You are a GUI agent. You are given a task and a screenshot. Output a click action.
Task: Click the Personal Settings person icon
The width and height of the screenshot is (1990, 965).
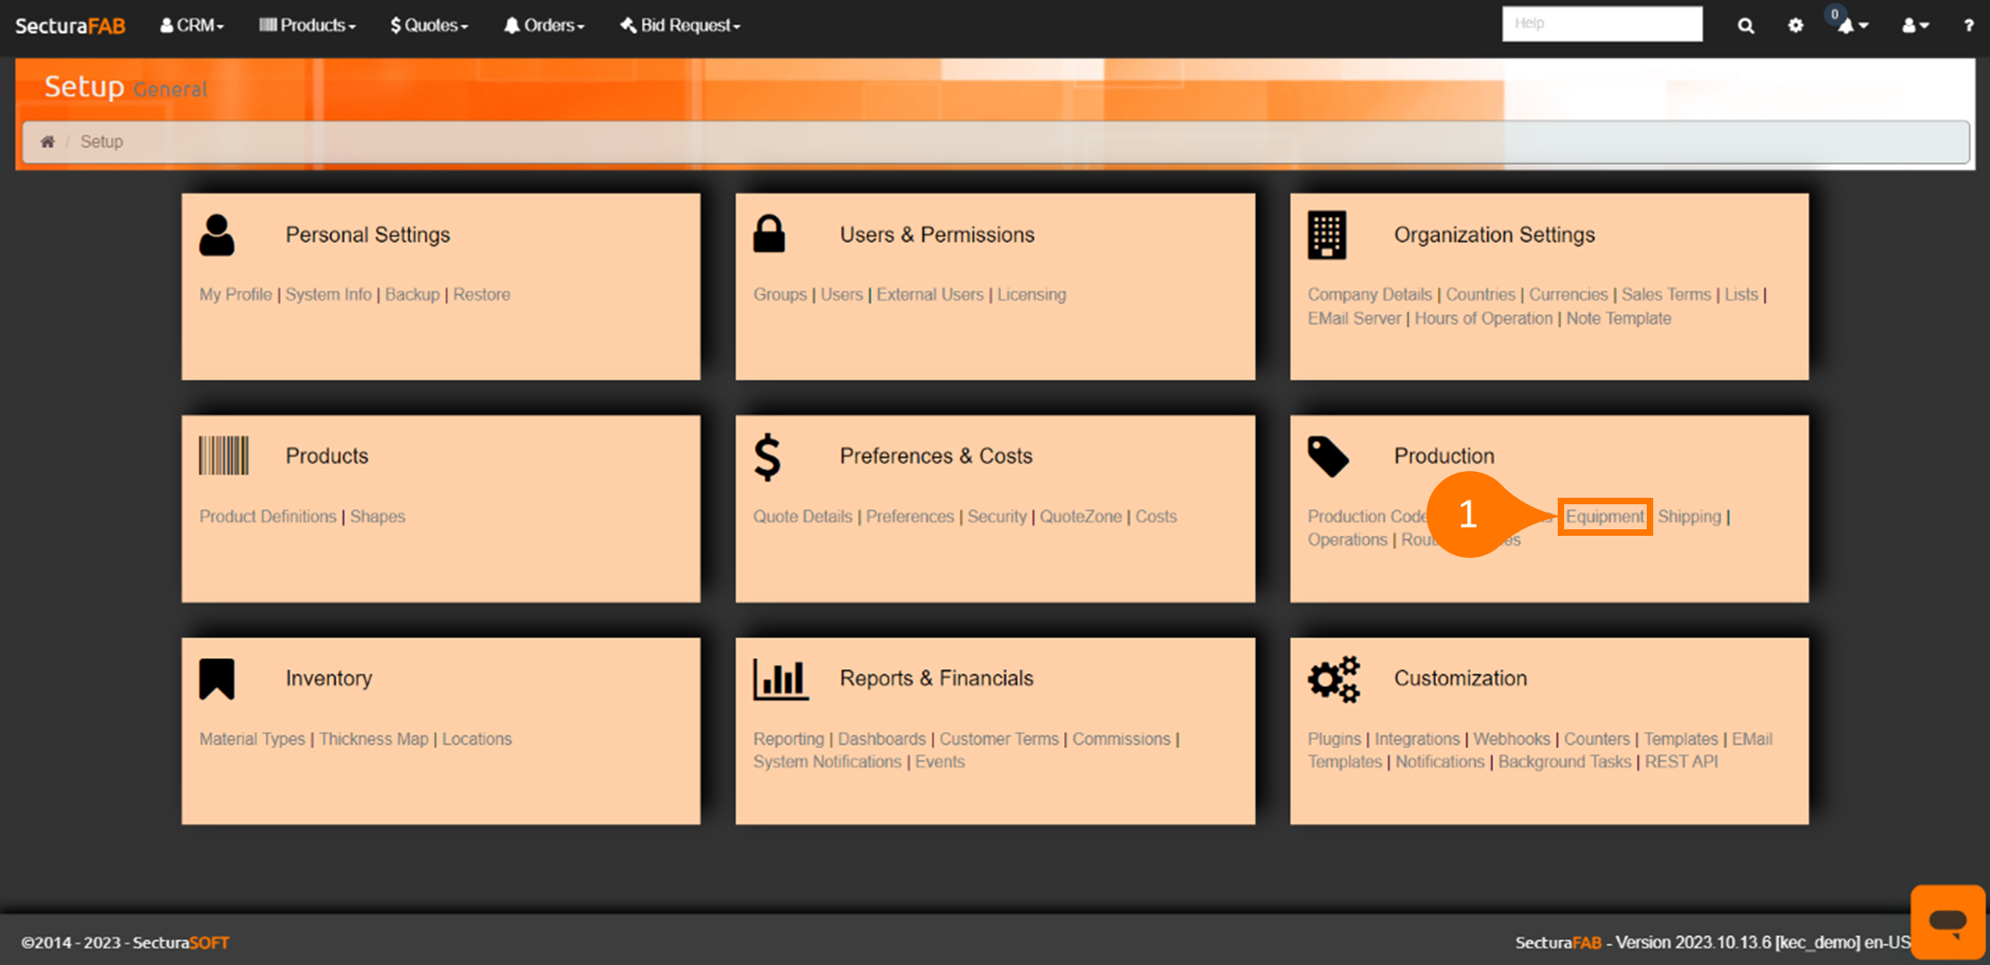pyautogui.click(x=217, y=235)
